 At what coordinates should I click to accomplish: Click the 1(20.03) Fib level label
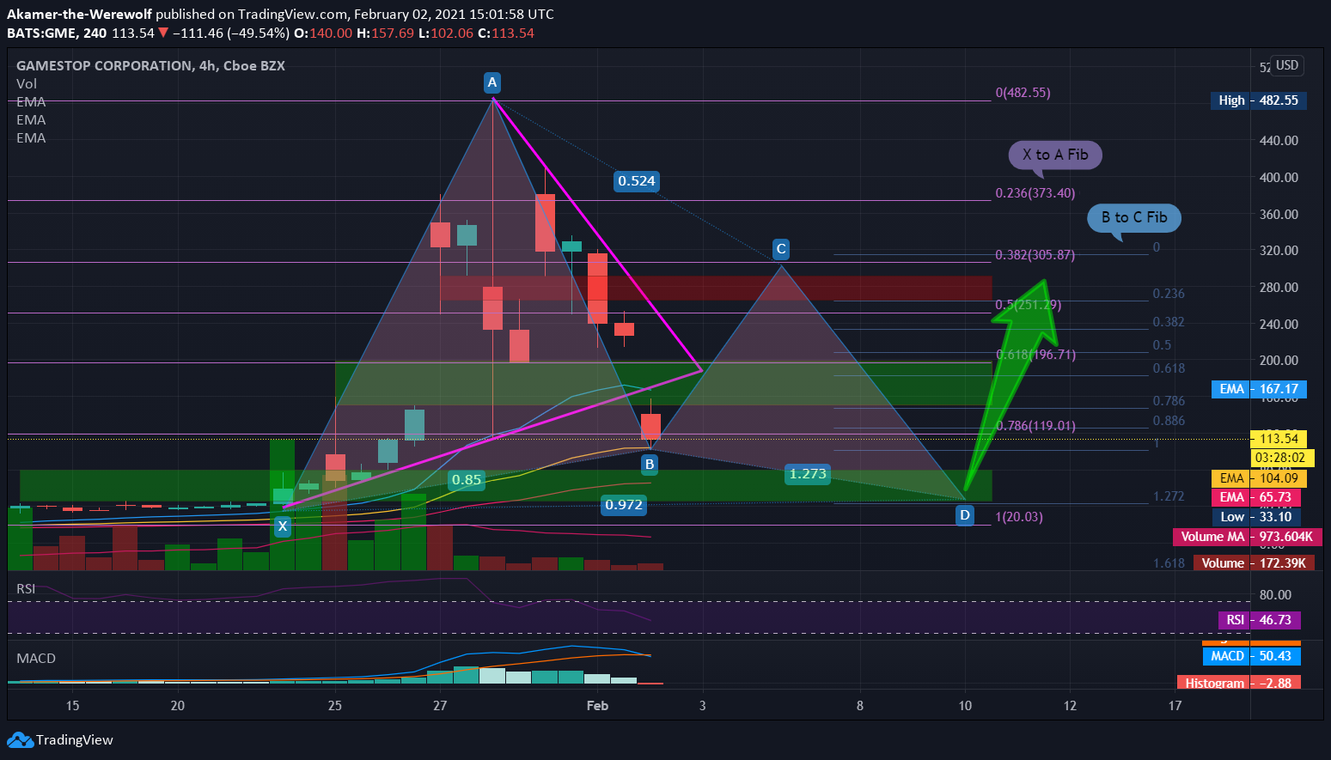coord(1019,517)
